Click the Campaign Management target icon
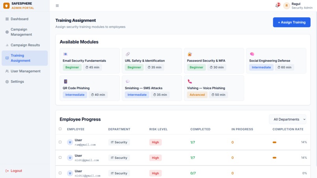317x178 pixels. [x=7, y=32]
